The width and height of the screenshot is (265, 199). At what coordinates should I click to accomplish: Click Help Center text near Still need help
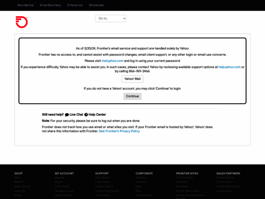click(x=97, y=114)
